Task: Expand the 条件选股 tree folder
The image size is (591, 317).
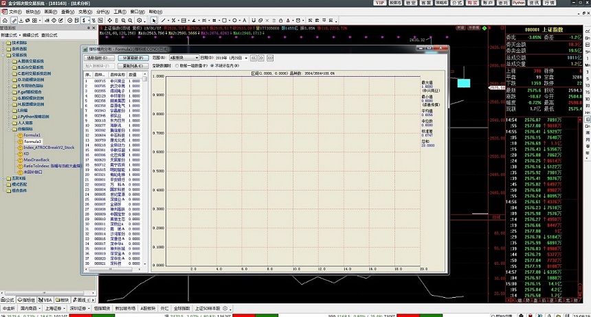Action: (3, 49)
